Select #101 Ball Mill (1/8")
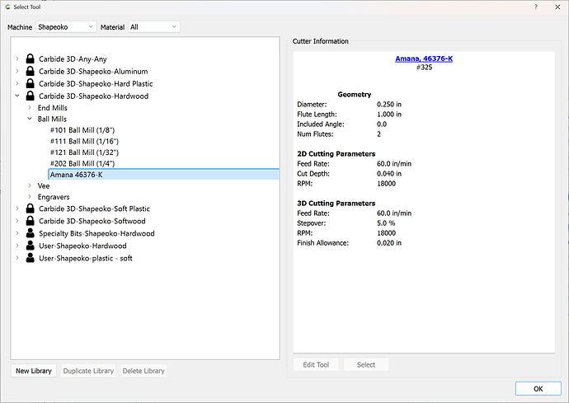This screenshot has width=569, height=403. point(82,130)
